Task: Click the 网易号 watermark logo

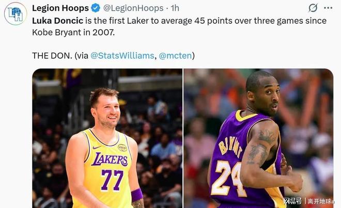Action: click(x=292, y=201)
